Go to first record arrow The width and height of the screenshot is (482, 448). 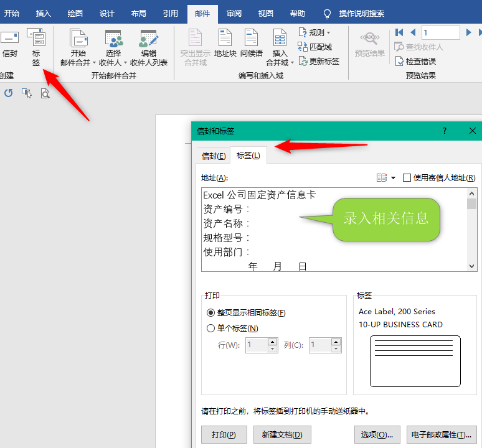coord(399,32)
